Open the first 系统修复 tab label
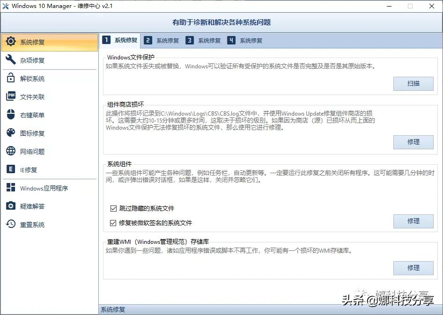 (x=126, y=40)
